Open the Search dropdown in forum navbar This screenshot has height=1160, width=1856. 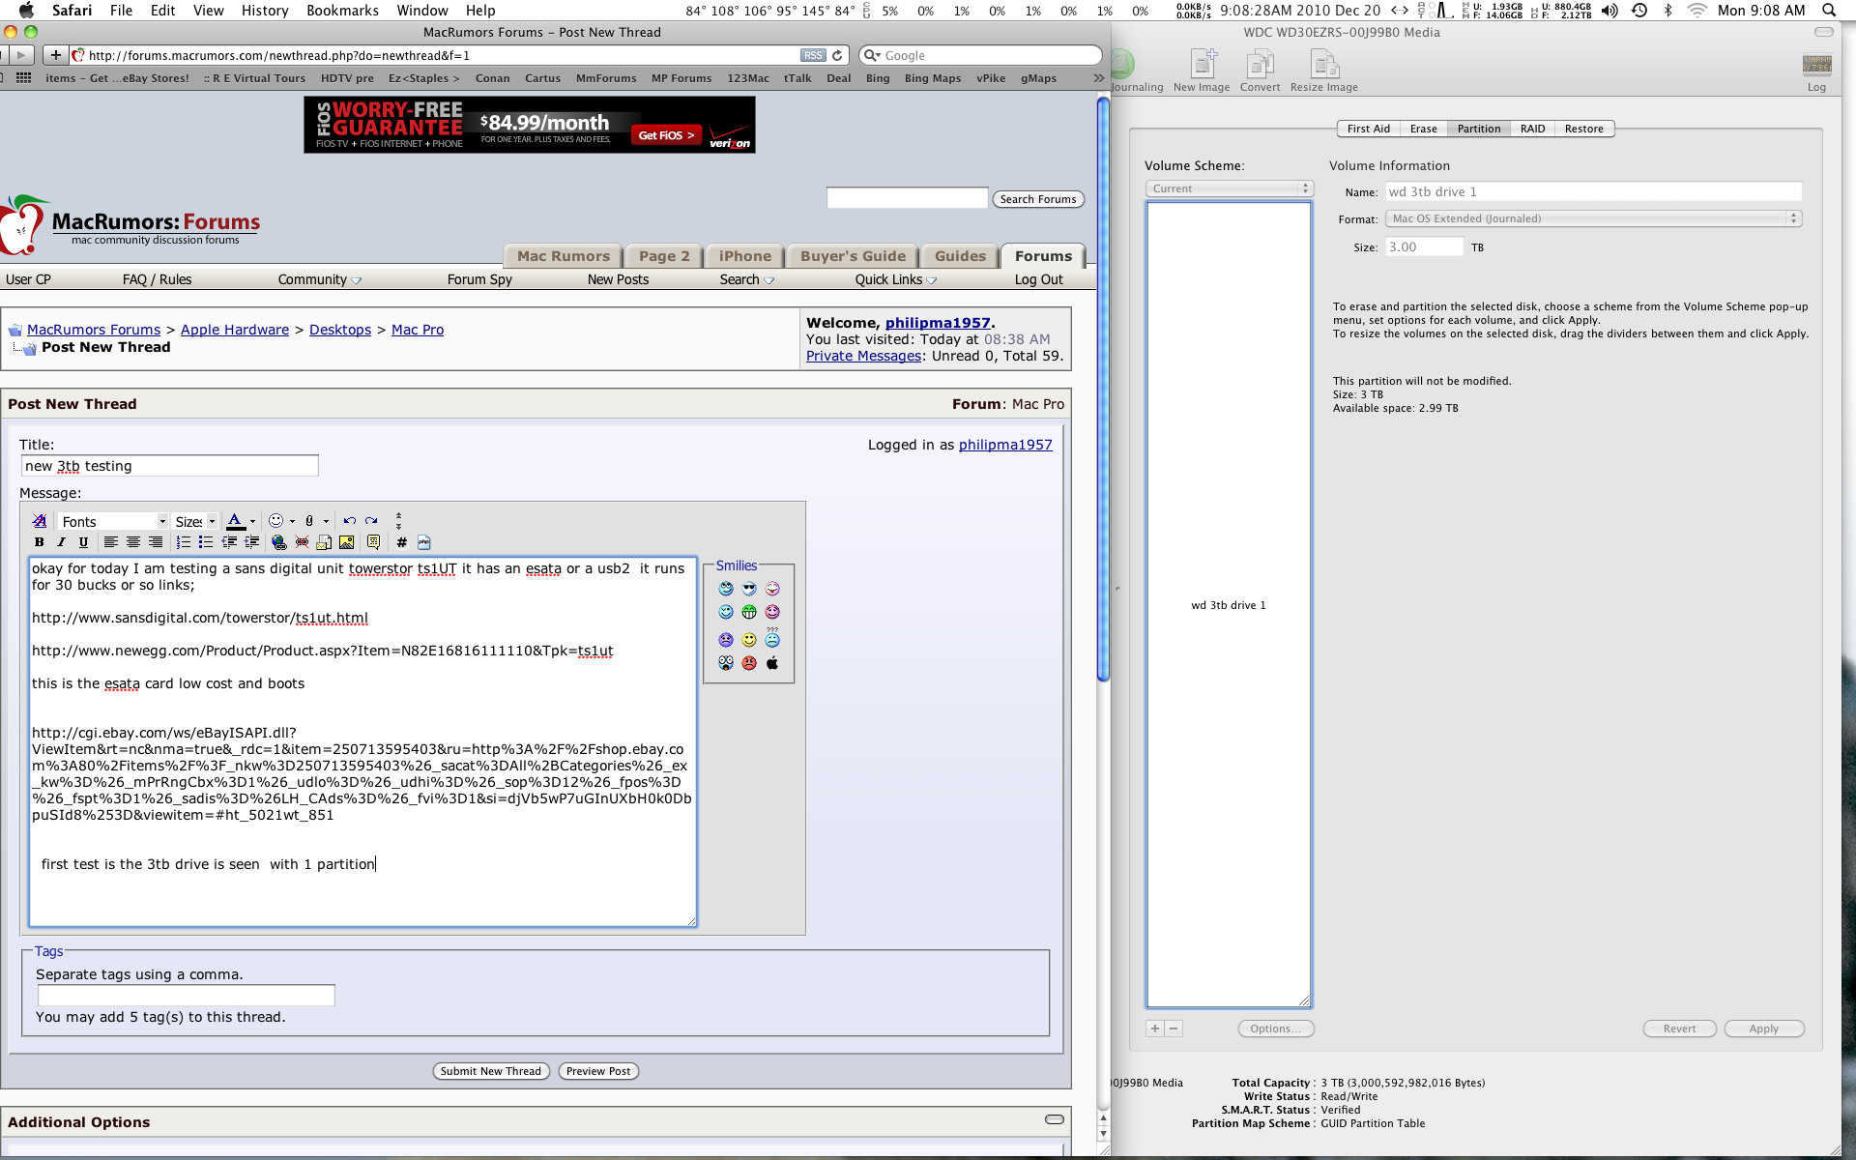tap(746, 280)
